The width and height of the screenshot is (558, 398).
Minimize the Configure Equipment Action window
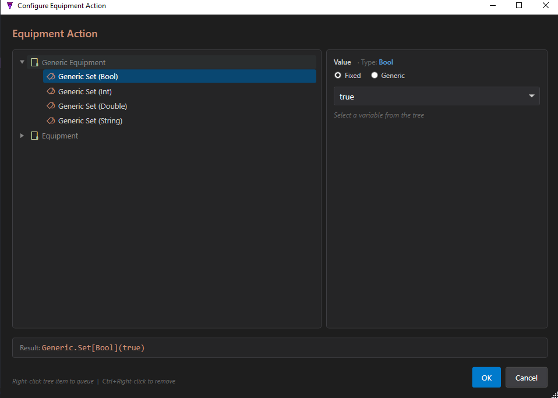click(x=493, y=5)
